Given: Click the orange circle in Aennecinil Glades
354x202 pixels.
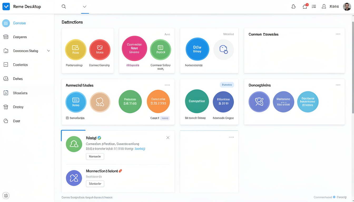Looking at the screenshot, I should (158, 102).
